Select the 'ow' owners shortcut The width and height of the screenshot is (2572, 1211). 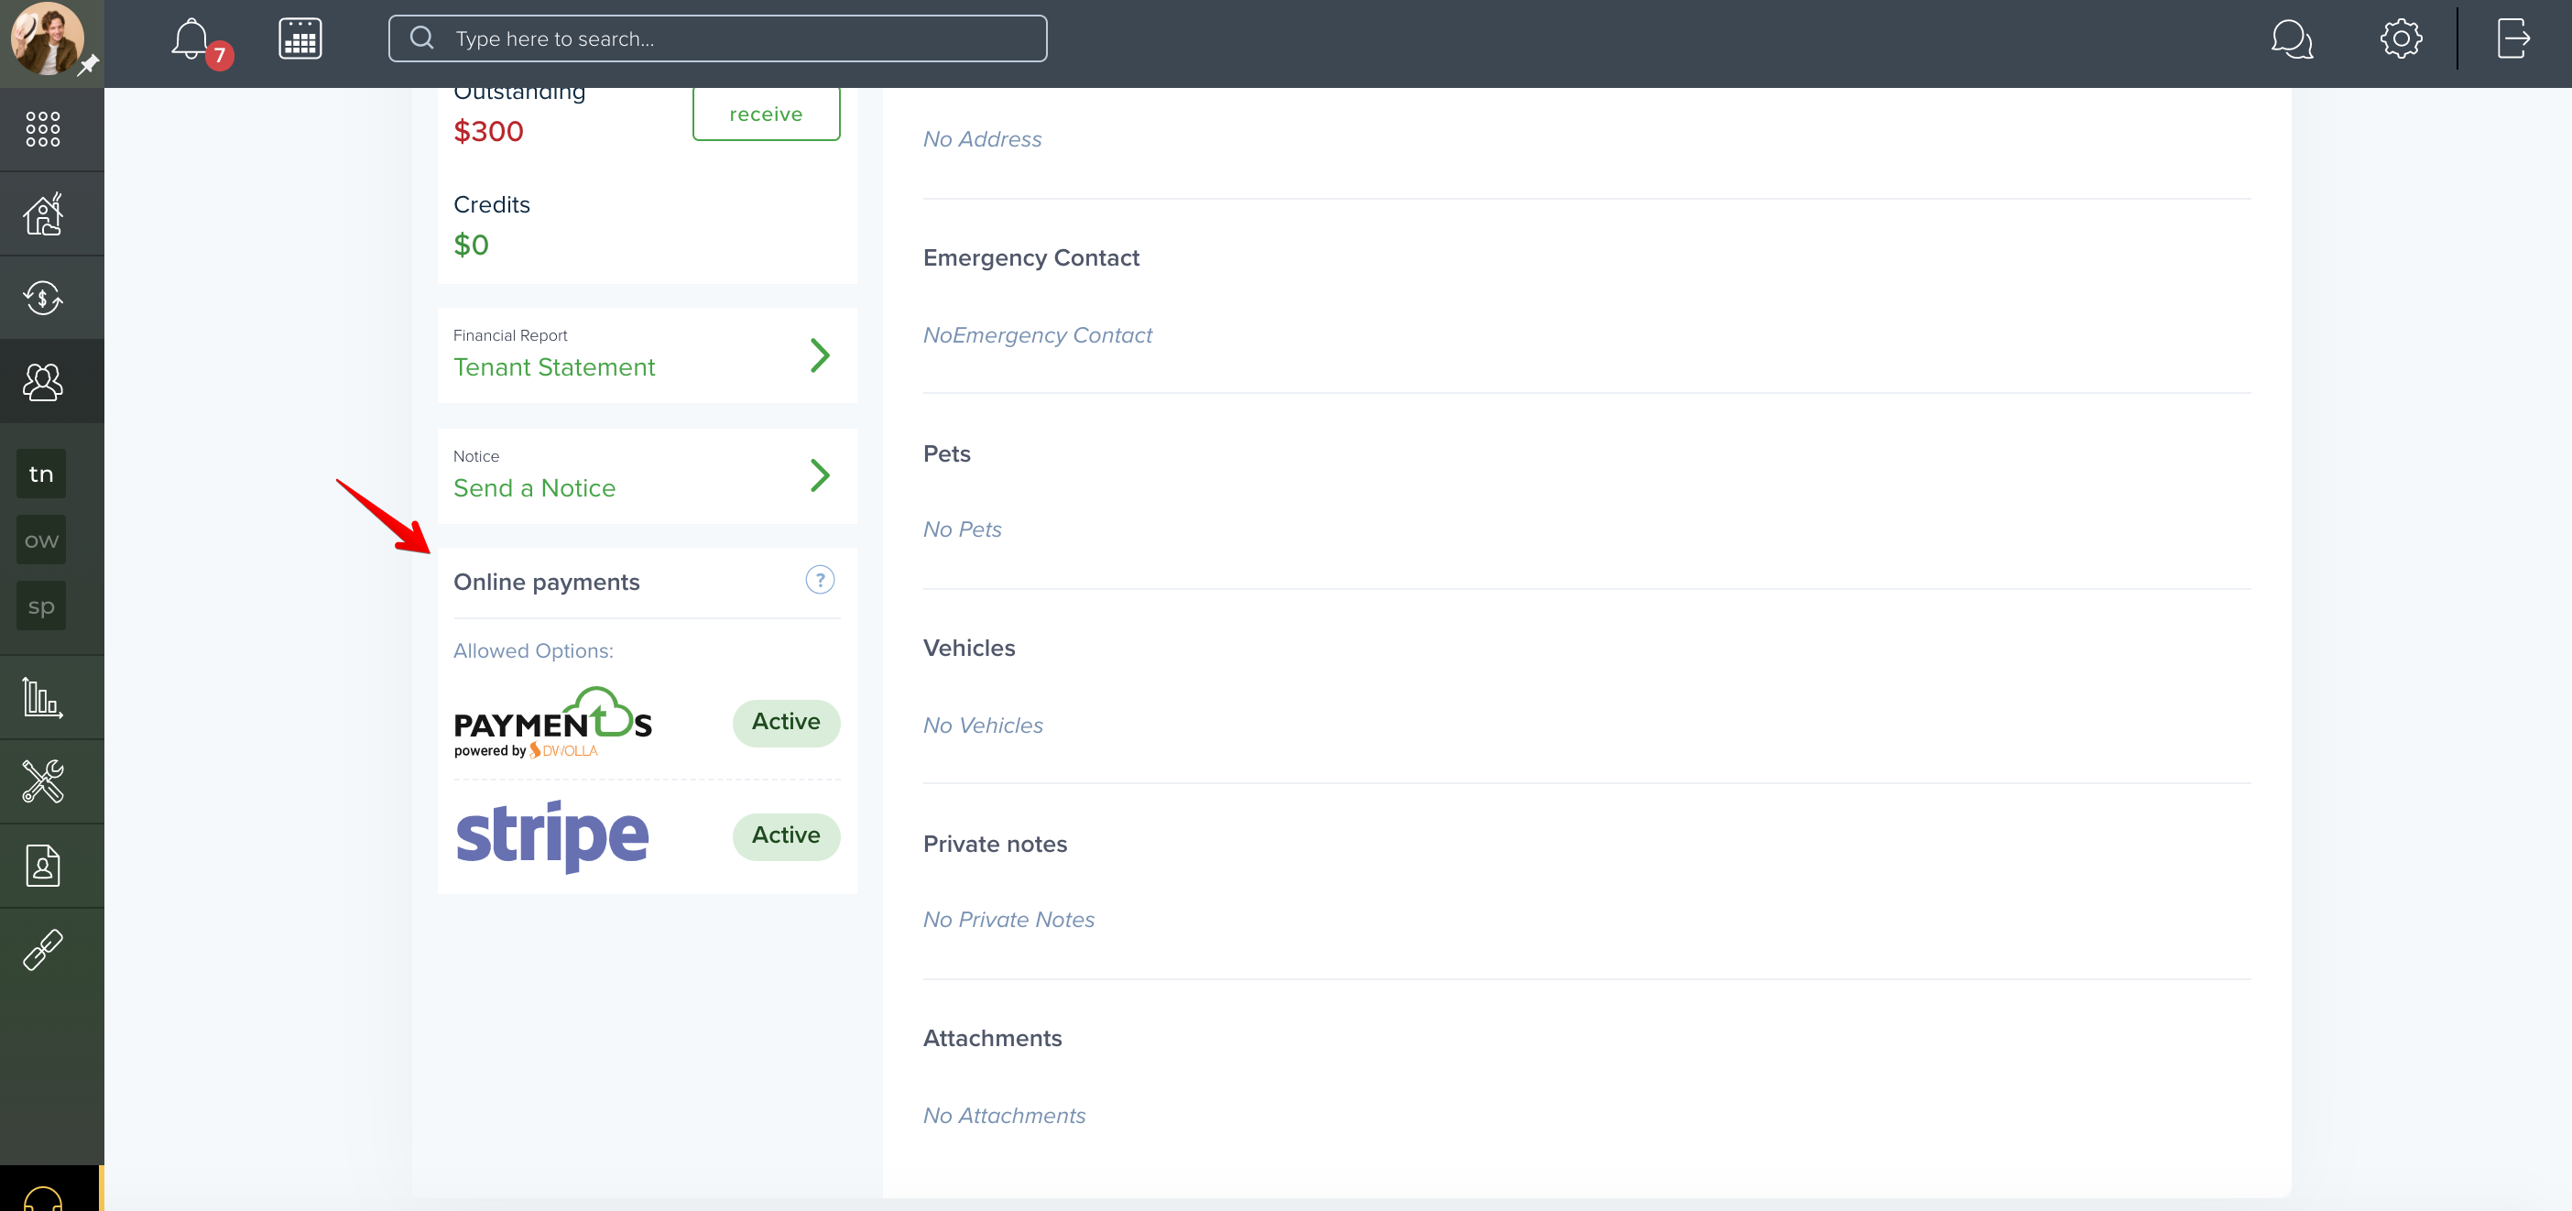[x=41, y=540]
